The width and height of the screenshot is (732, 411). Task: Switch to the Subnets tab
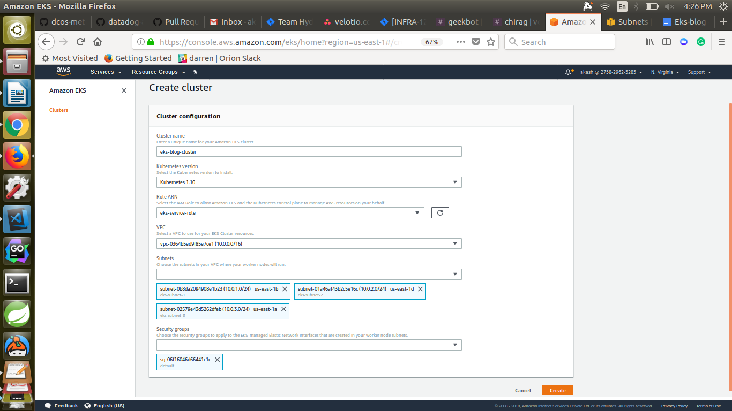point(629,22)
